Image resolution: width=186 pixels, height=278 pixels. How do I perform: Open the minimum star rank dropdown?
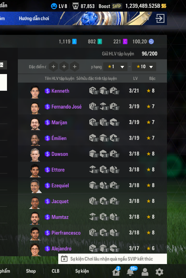click(115, 67)
